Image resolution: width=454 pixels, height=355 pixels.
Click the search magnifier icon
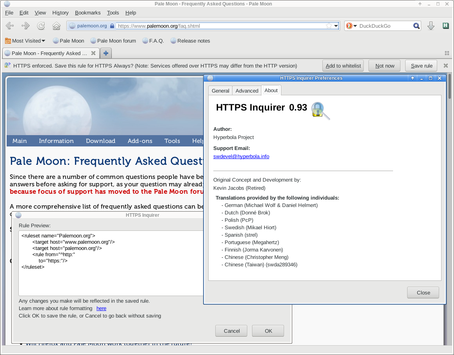pos(416,26)
